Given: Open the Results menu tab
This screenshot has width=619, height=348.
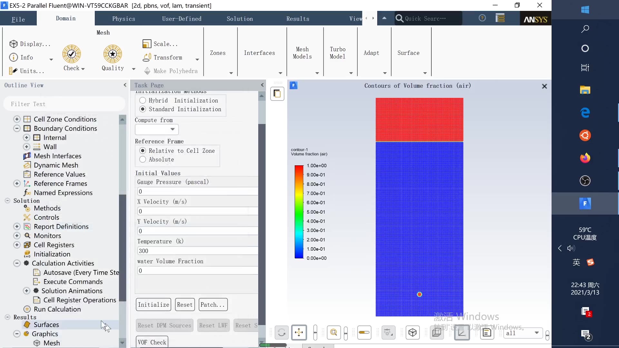Looking at the screenshot, I should (x=298, y=18).
